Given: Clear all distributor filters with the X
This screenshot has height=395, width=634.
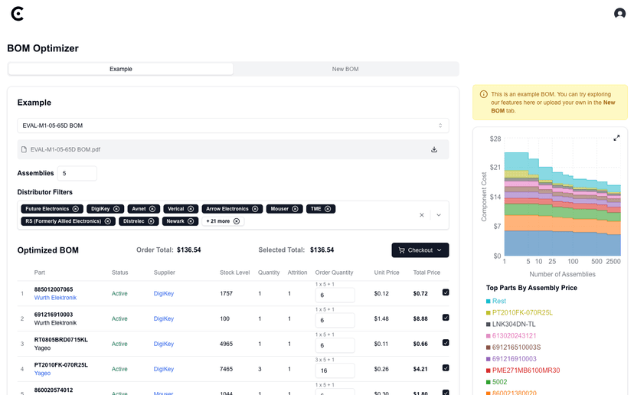Looking at the screenshot, I should [x=422, y=215].
